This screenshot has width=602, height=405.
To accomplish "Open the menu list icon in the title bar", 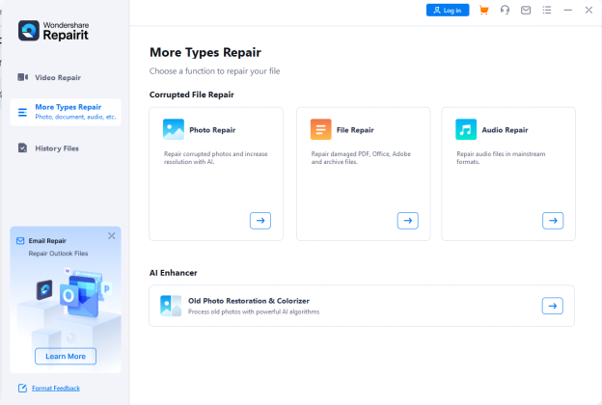I will tap(547, 10).
